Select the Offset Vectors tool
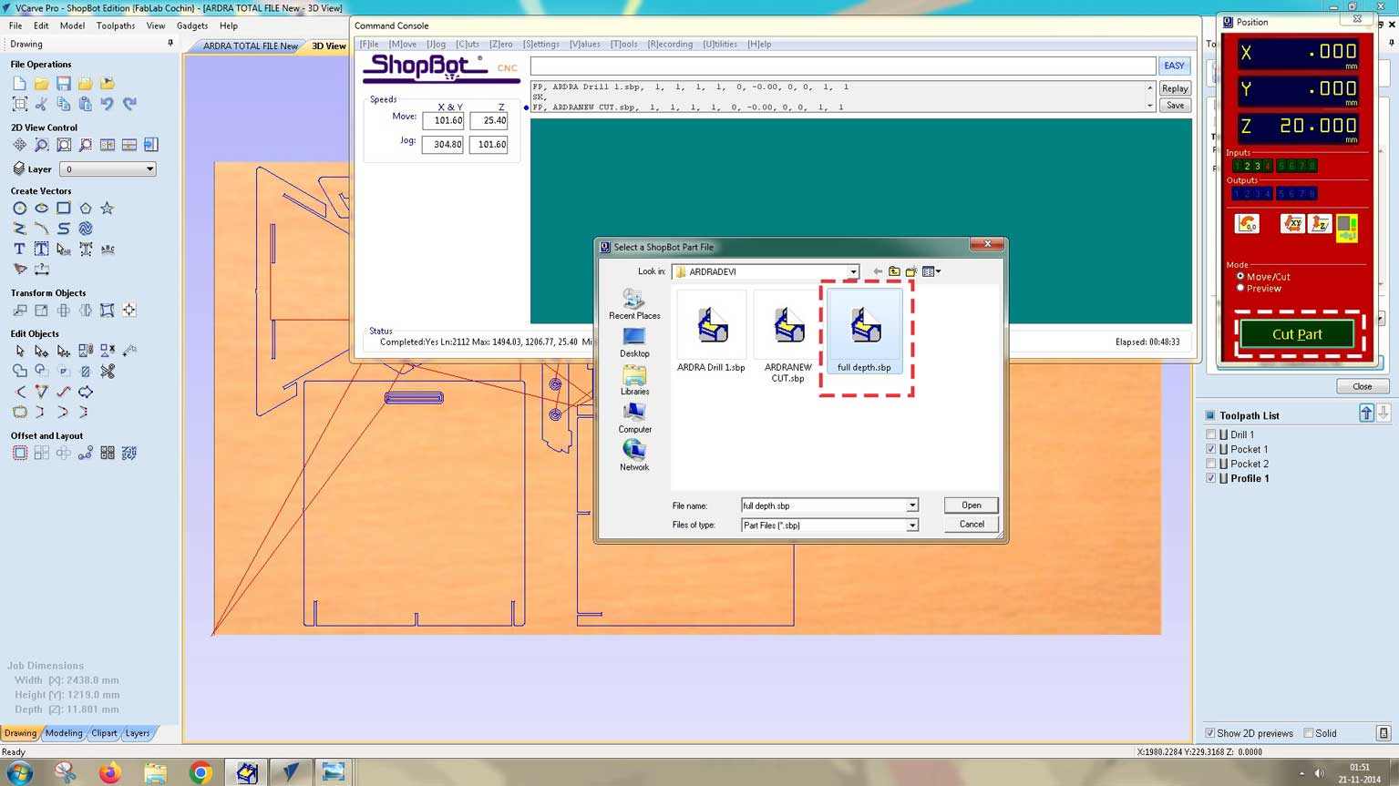This screenshot has height=786, width=1399. pos(19,453)
